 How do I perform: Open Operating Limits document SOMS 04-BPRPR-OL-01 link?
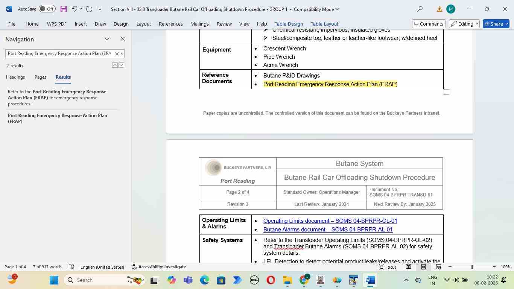[x=330, y=221]
